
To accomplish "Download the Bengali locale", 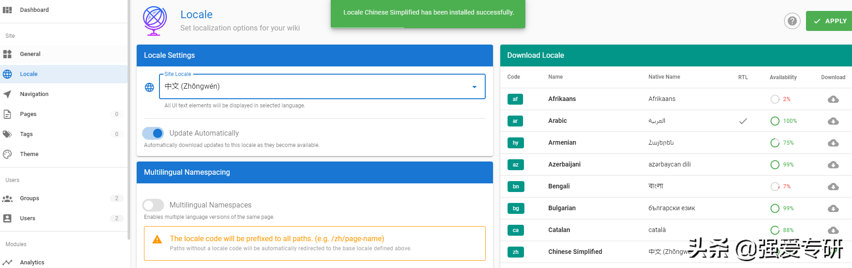I will [833, 187].
